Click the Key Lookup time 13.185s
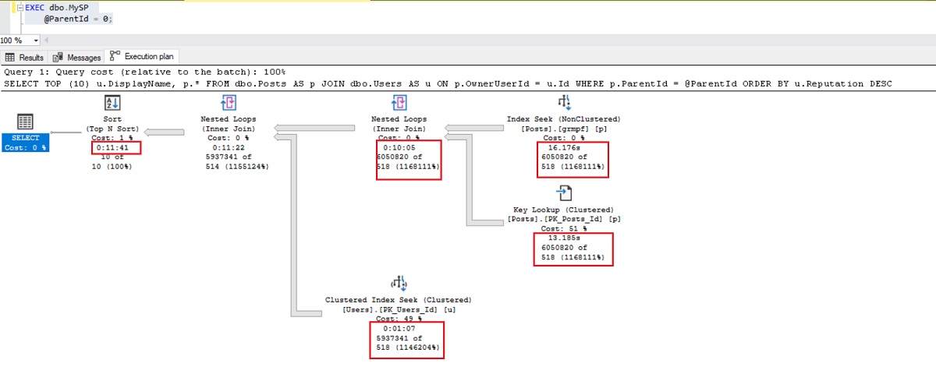This screenshot has width=936, height=367. point(564,238)
